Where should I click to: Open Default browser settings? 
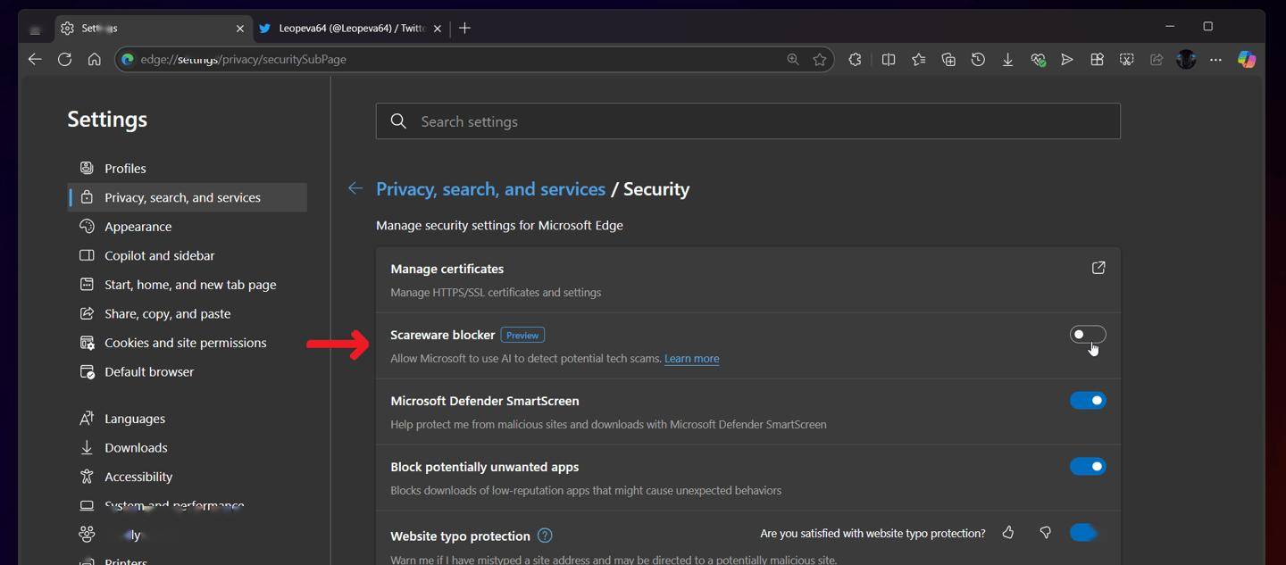pyautogui.click(x=188, y=371)
